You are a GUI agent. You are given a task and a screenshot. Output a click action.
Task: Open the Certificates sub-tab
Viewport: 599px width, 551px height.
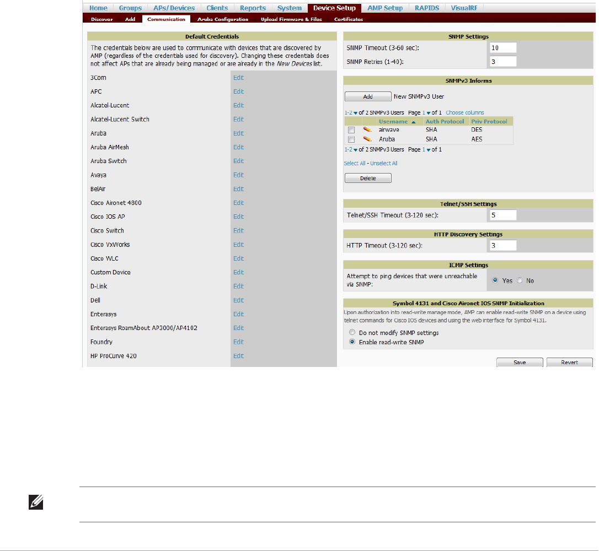pyautogui.click(x=349, y=19)
